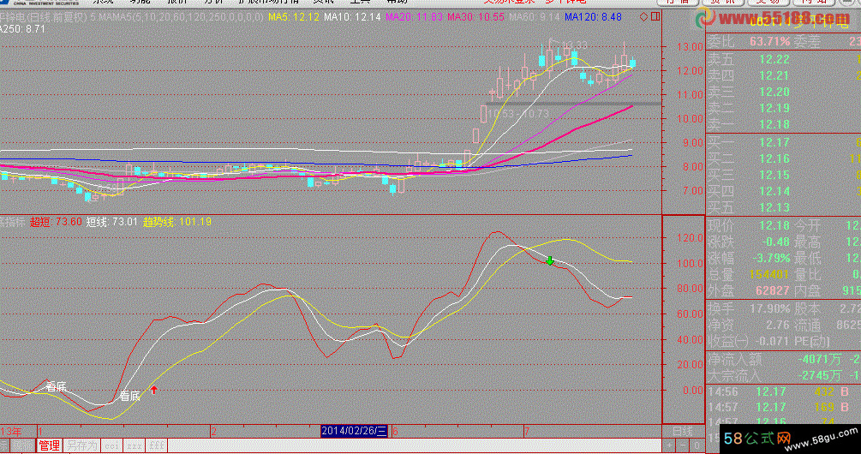Click the highlighted date label 2014/02/26

355,431
